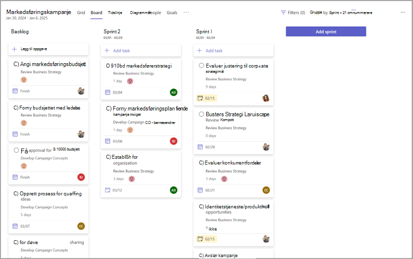Open the Diagrammer tab
The image size is (413, 259).
click(140, 13)
